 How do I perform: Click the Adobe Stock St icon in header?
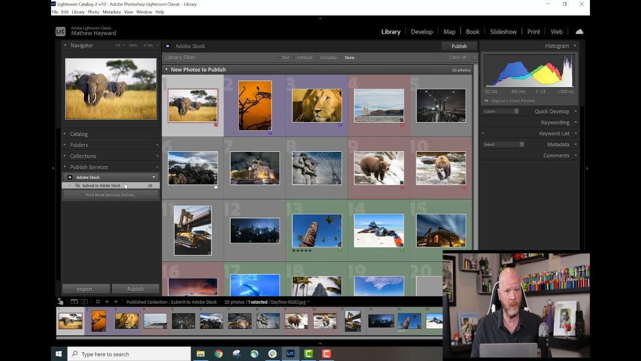click(168, 46)
